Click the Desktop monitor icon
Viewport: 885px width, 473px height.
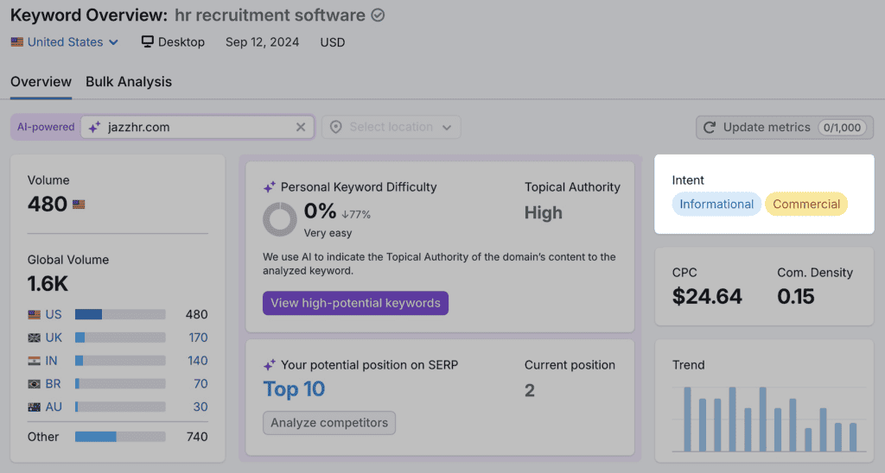(148, 41)
